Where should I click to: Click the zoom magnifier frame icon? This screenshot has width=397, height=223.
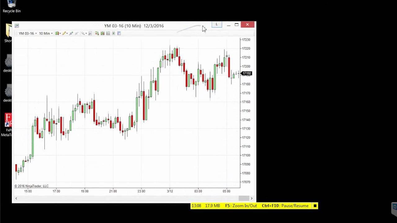[x=90, y=33]
